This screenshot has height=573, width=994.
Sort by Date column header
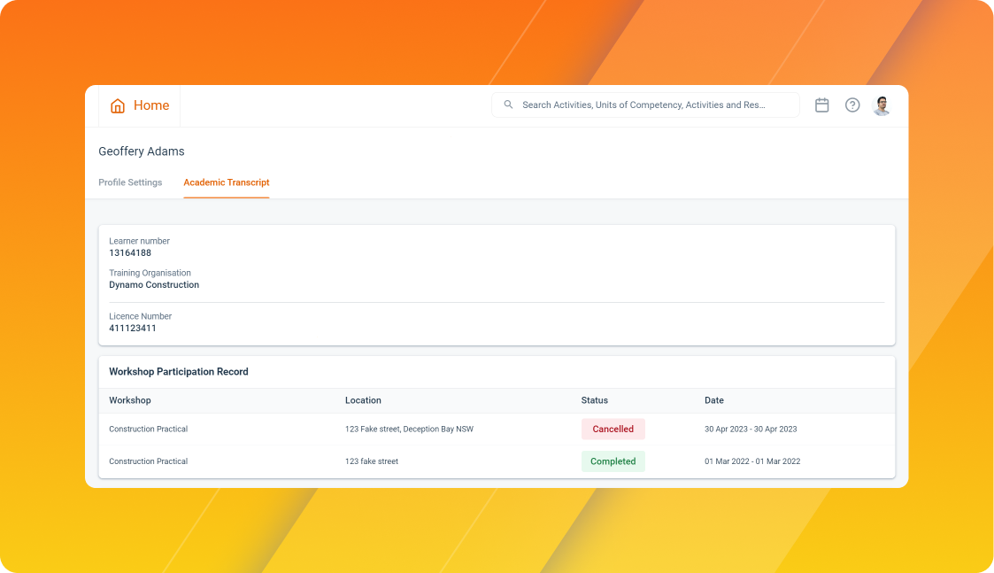click(x=713, y=400)
